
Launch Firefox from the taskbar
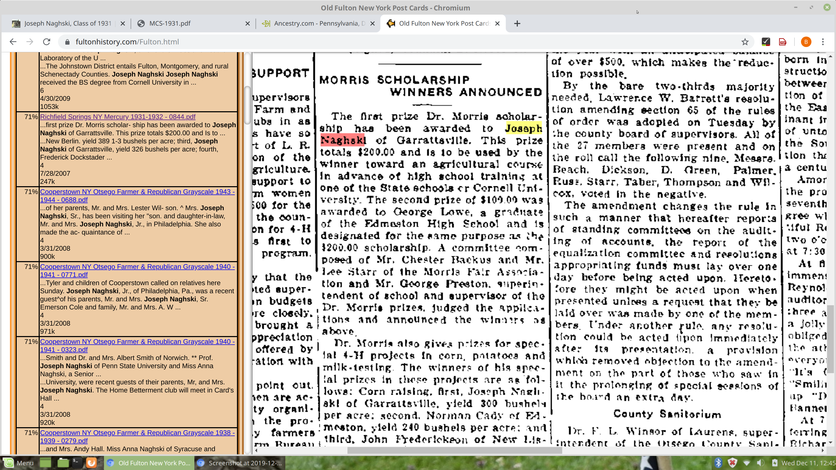pos(91,463)
